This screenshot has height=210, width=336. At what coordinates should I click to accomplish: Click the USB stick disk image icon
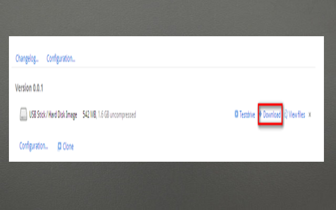pyautogui.click(x=23, y=114)
